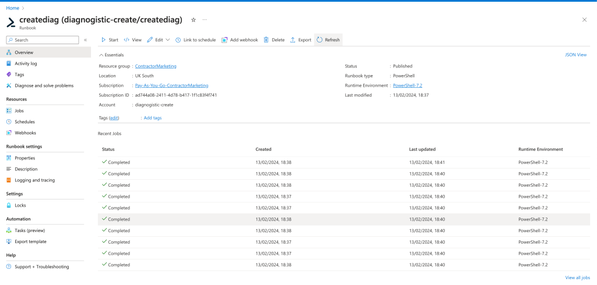Click the Recent Jobs heading
Viewport: 597px width, 285px height.
click(x=110, y=134)
